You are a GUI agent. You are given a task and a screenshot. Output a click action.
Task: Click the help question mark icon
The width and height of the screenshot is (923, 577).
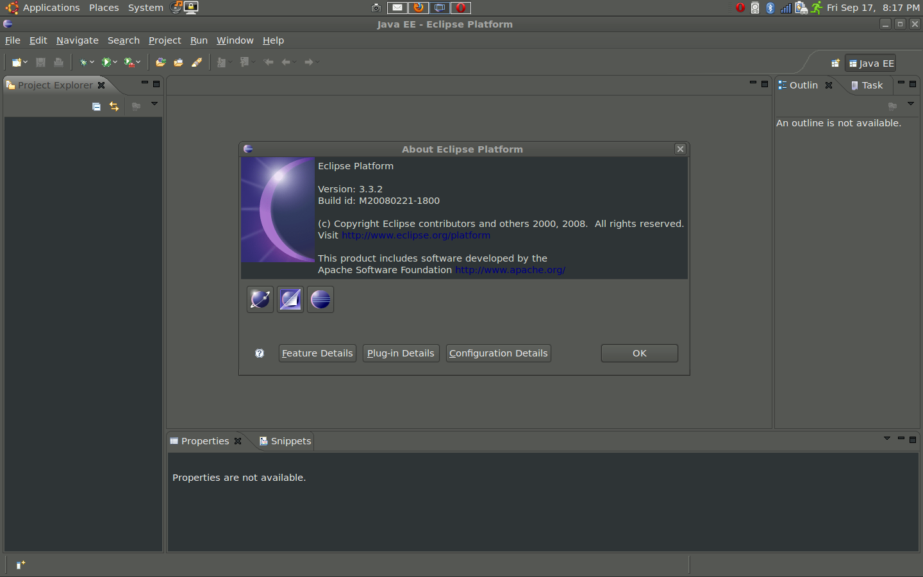260,353
